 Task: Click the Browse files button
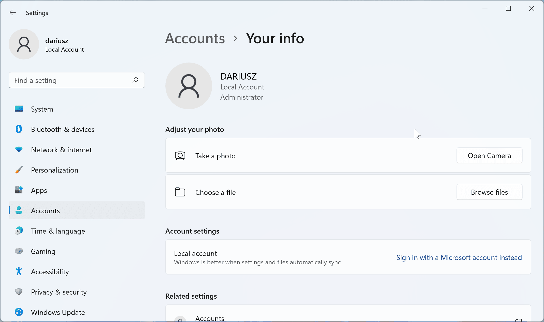point(489,192)
